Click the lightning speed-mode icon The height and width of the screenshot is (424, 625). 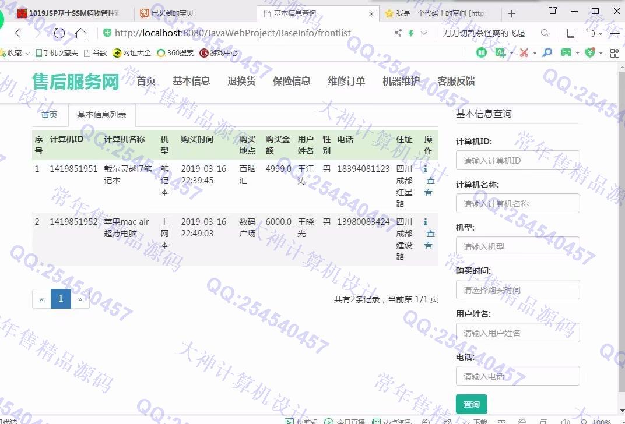tap(411, 33)
